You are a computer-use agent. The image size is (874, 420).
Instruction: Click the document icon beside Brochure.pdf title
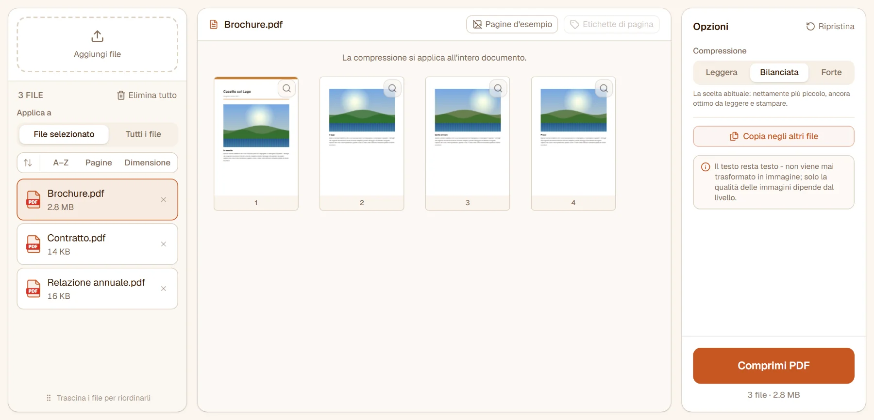[x=214, y=24]
